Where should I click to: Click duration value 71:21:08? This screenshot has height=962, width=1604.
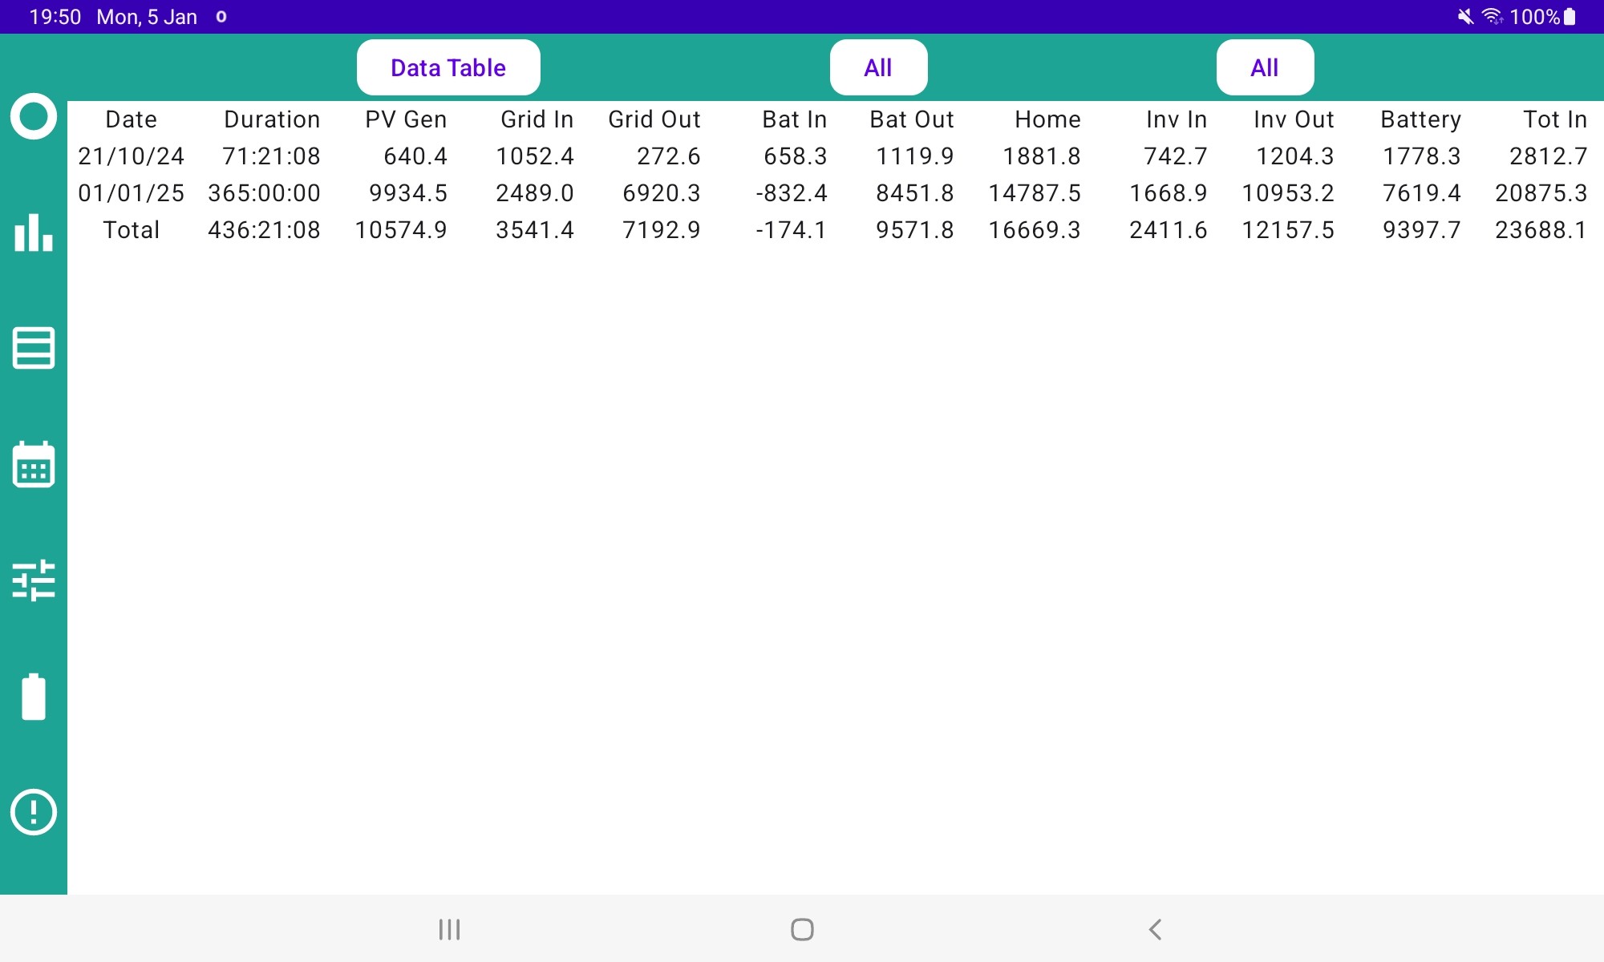[271, 156]
